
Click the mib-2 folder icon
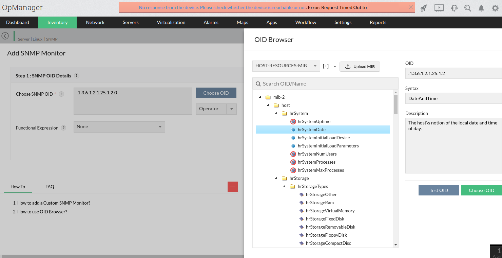click(268, 97)
